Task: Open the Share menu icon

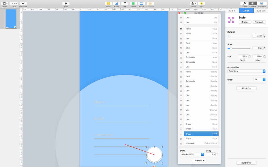Action: (x=193, y=3)
